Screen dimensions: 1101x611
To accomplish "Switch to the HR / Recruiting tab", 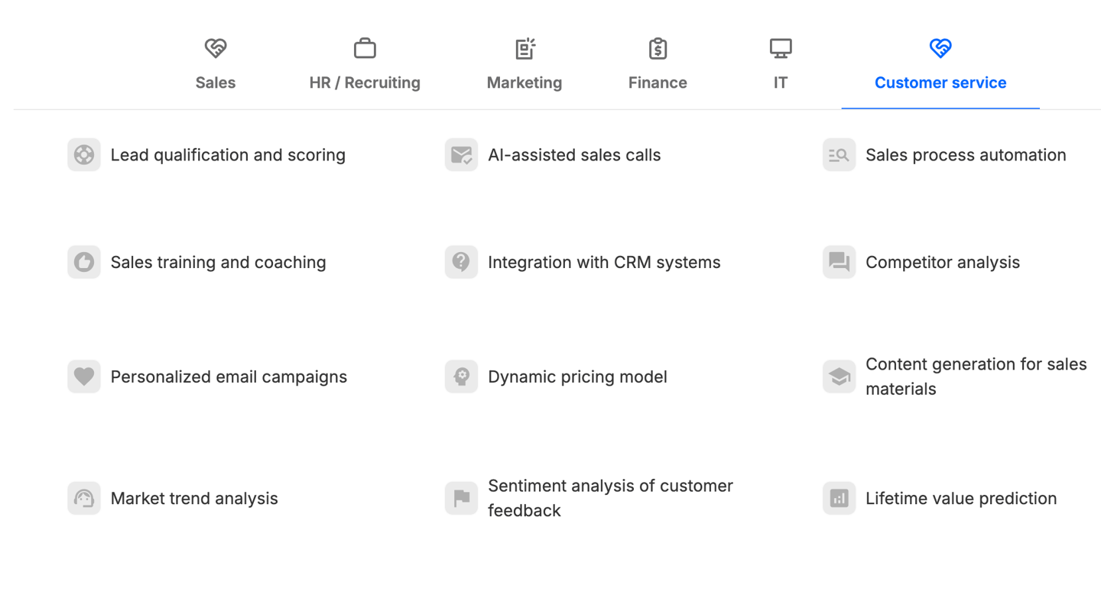I will coord(365,66).
